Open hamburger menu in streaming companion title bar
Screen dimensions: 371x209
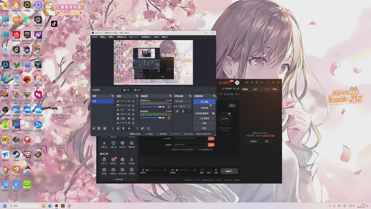262,83
